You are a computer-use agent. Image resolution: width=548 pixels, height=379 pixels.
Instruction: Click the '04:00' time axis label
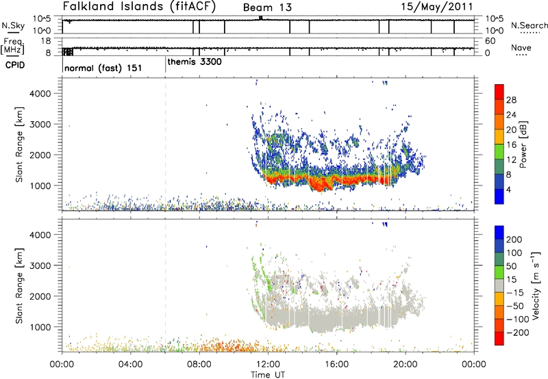pyautogui.click(x=131, y=365)
